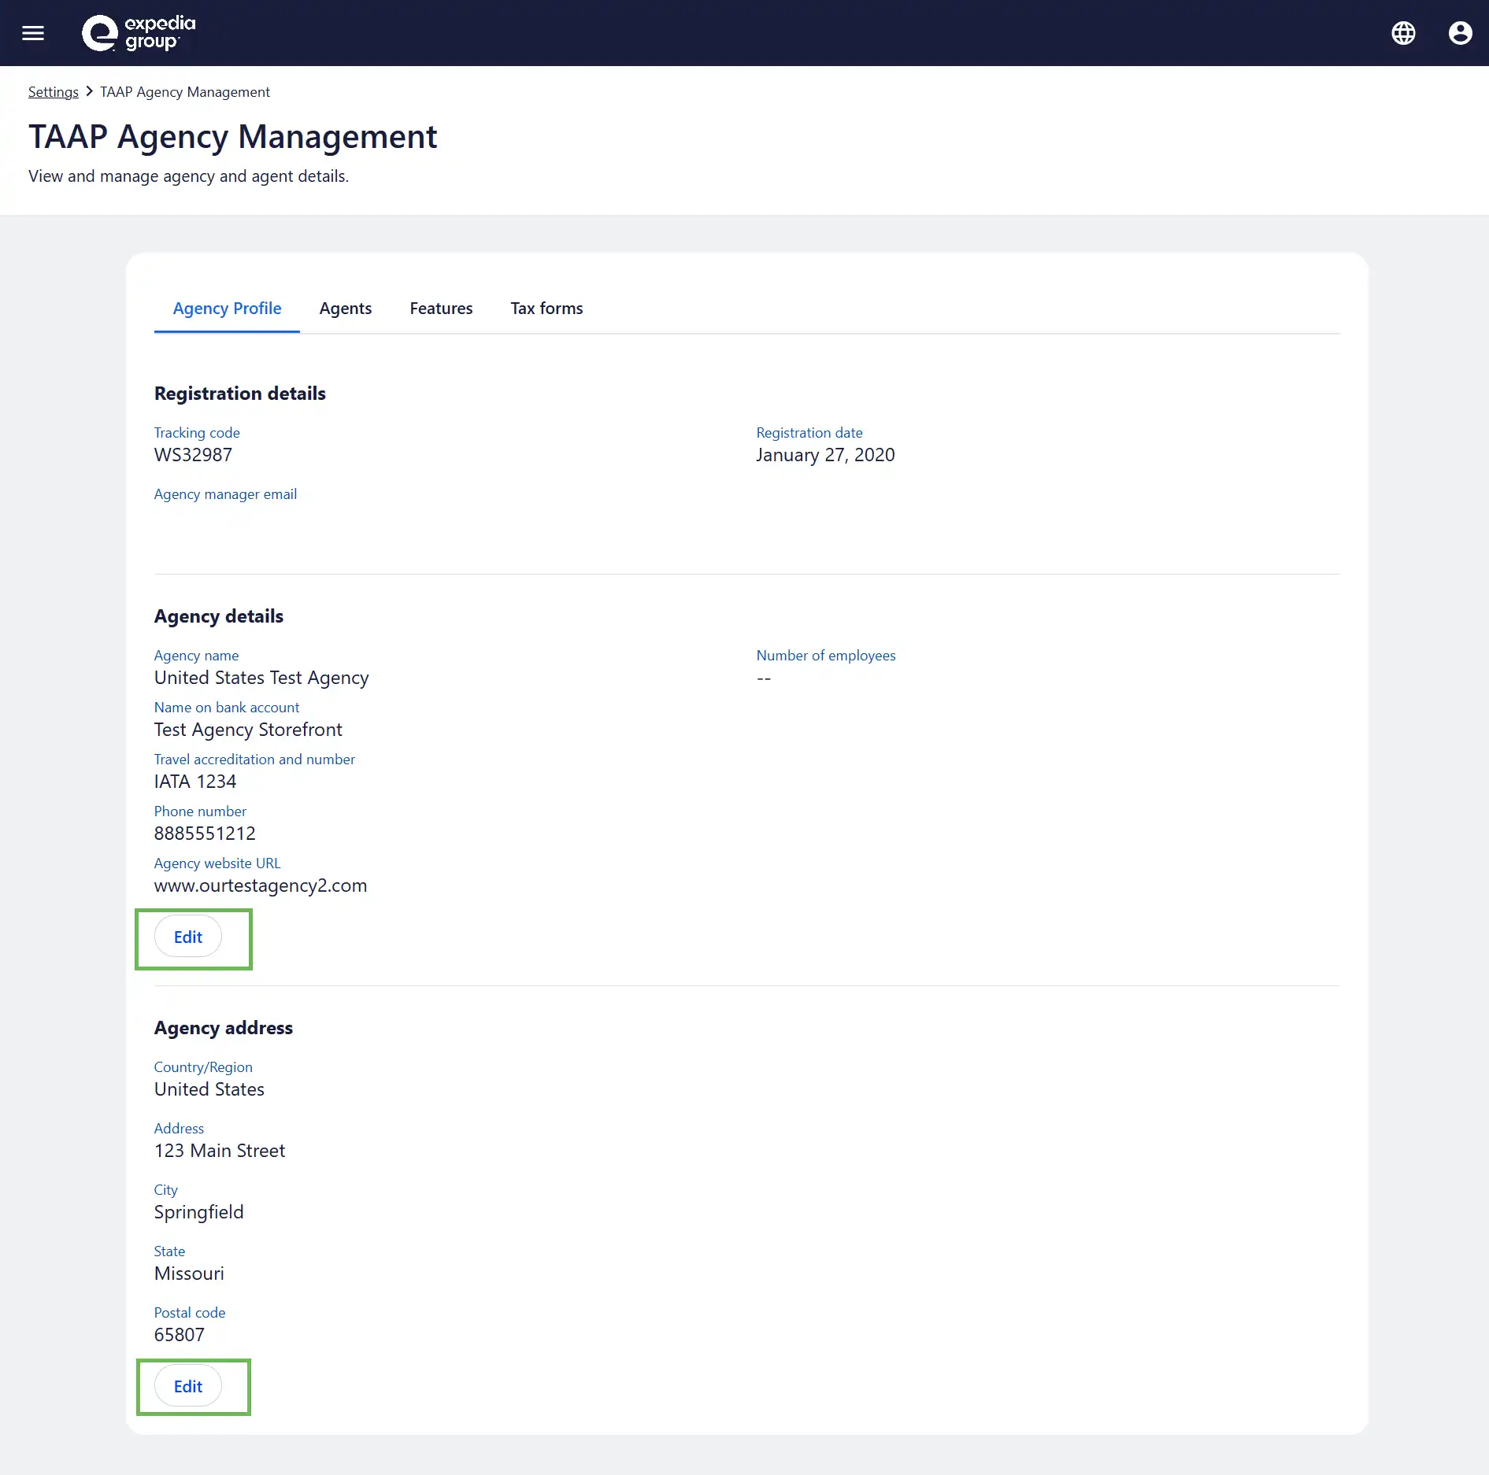This screenshot has width=1489, height=1475.
Task: Open the language/globe selector
Action: (x=1403, y=32)
